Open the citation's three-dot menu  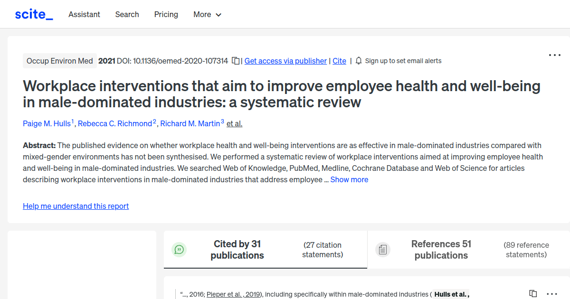coord(551,294)
